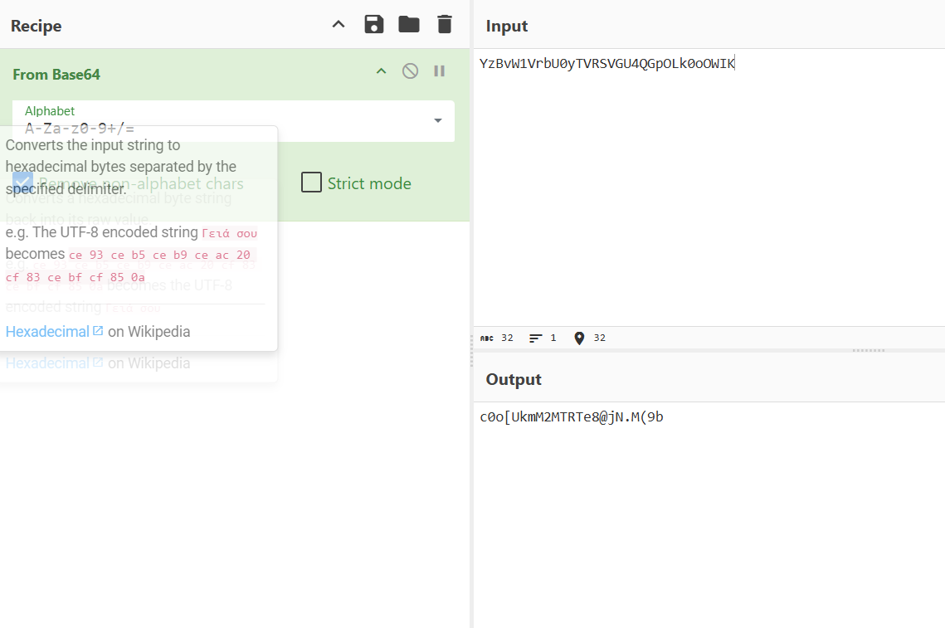Click the Recipe pane heading
Screen dimensions: 945x628
coord(37,26)
